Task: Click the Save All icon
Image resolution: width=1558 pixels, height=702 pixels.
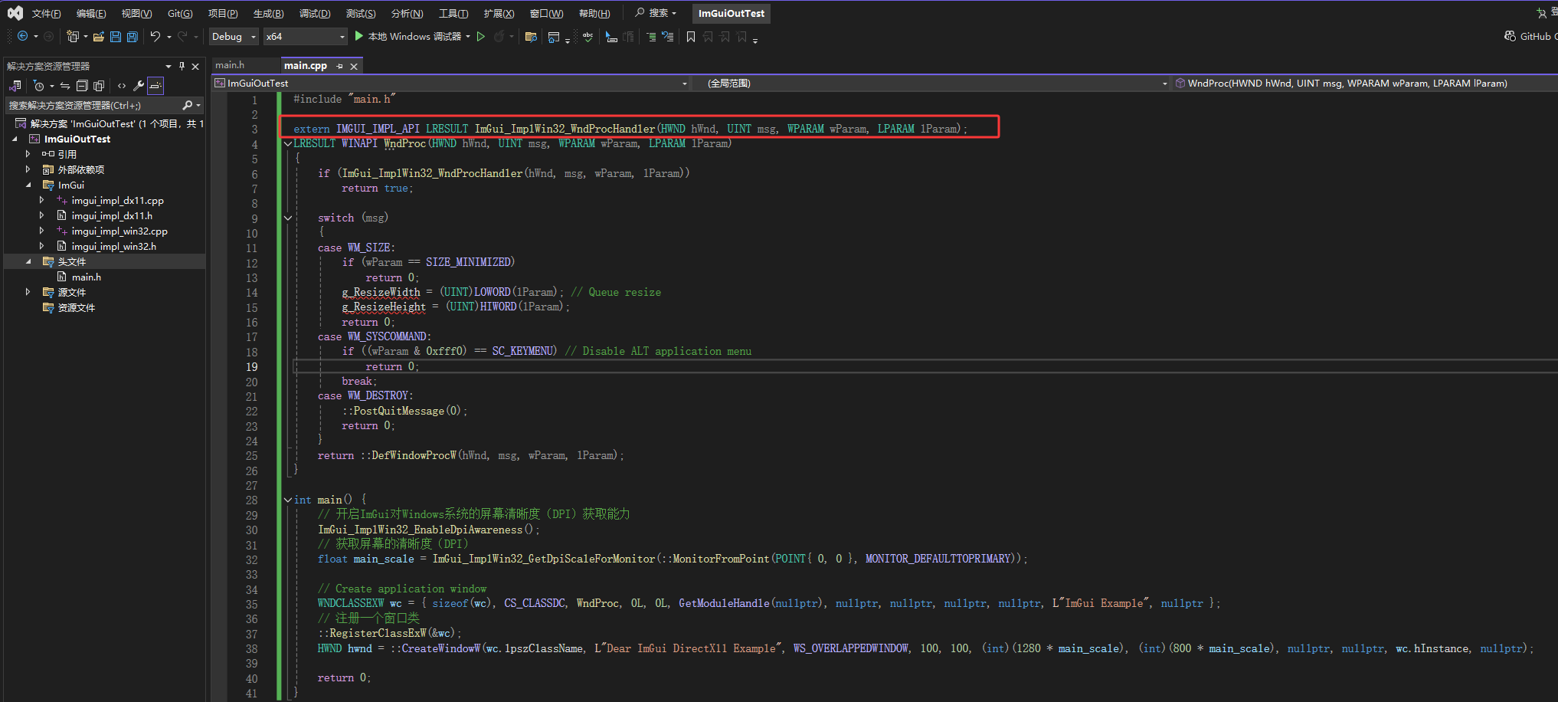Action: pyautogui.click(x=132, y=36)
